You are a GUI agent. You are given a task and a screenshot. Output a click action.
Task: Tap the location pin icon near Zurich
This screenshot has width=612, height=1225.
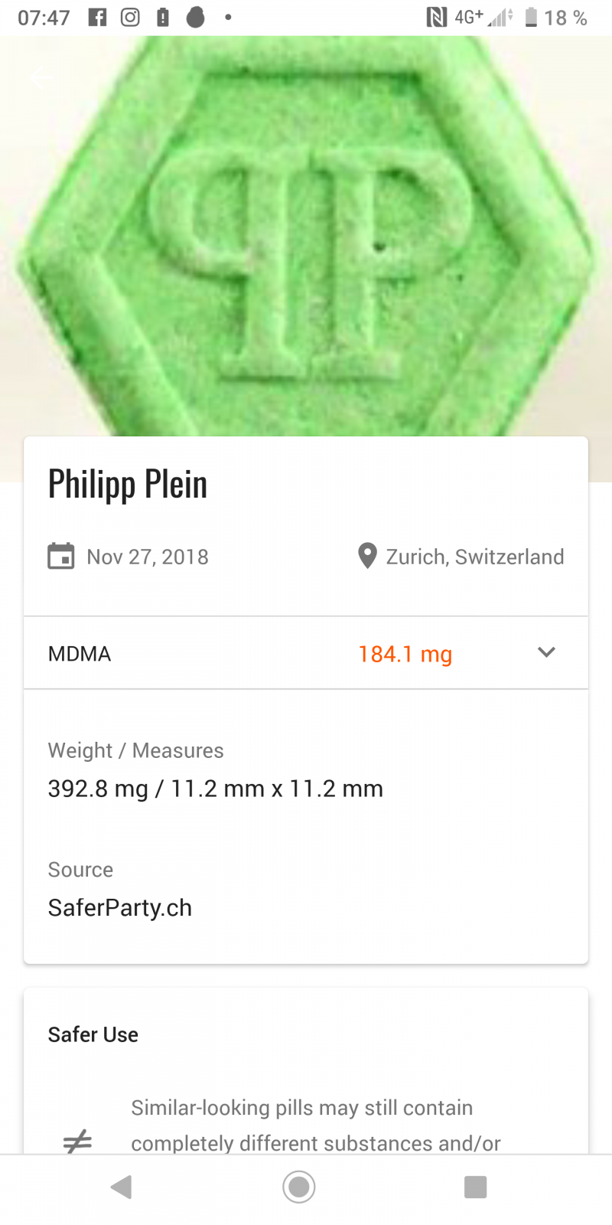pyautogui.click(x=367, y=557)
